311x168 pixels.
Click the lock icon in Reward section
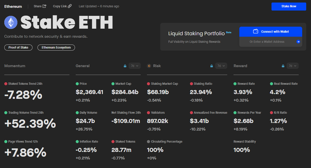click(x=283, y=66)
